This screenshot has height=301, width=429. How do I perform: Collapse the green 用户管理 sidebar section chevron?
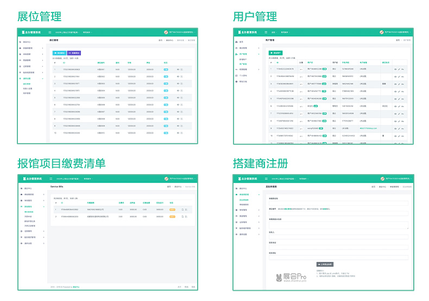258,54
